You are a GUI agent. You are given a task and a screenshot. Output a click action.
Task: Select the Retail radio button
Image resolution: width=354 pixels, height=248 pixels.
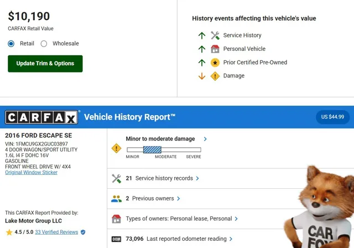point(11,44)
